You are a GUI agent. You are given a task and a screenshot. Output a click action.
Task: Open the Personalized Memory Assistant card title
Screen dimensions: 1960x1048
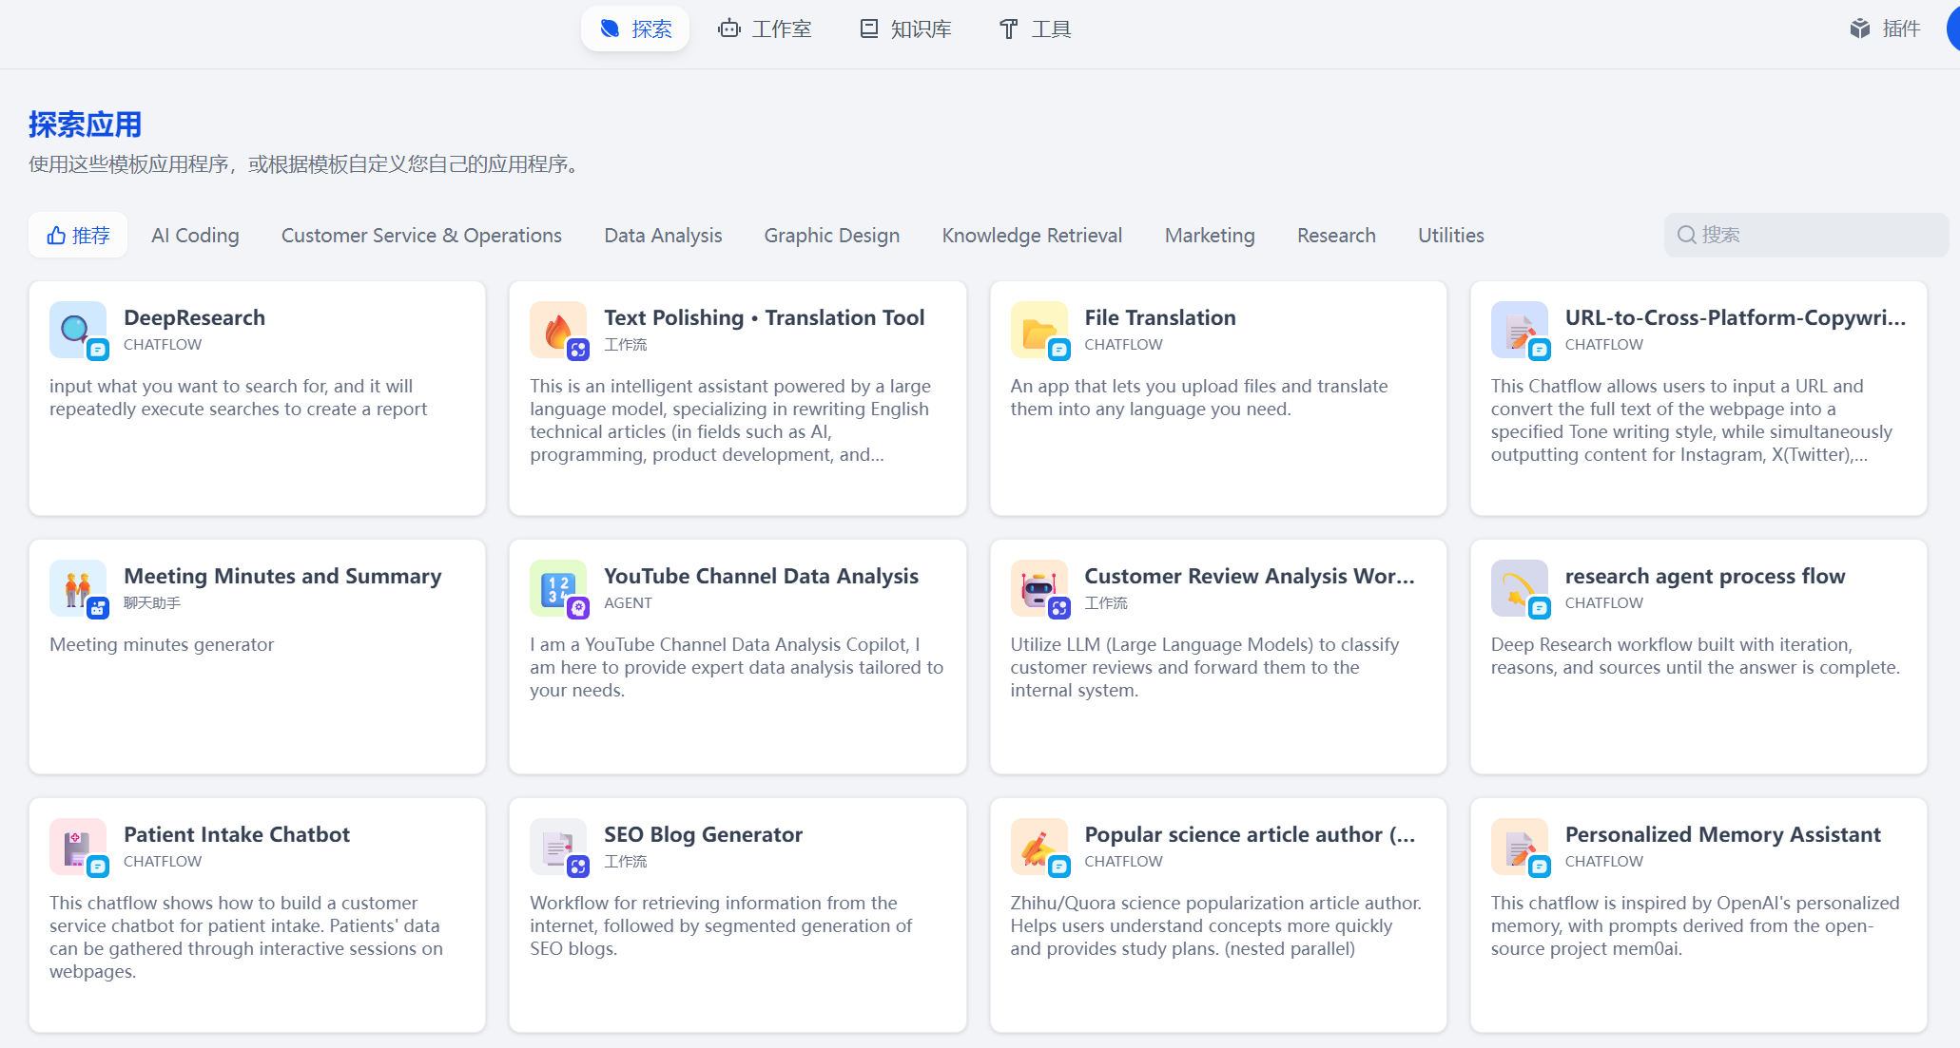[x=1722, y=834]
